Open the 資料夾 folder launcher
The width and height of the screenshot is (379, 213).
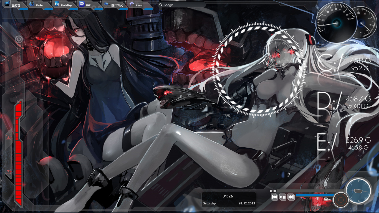[13, 5]
